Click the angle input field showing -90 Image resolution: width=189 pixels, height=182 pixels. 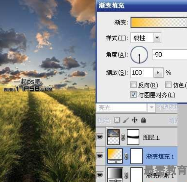169,55
